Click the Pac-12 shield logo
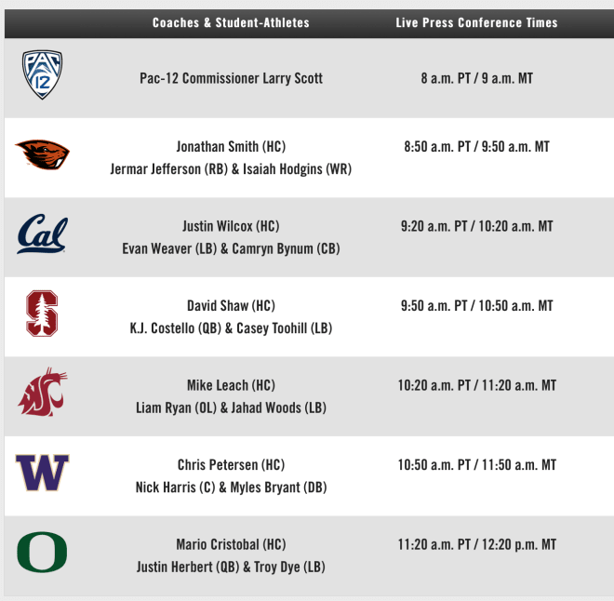The height and width of the screenshot is (601, 614). [x=42, y=74]
